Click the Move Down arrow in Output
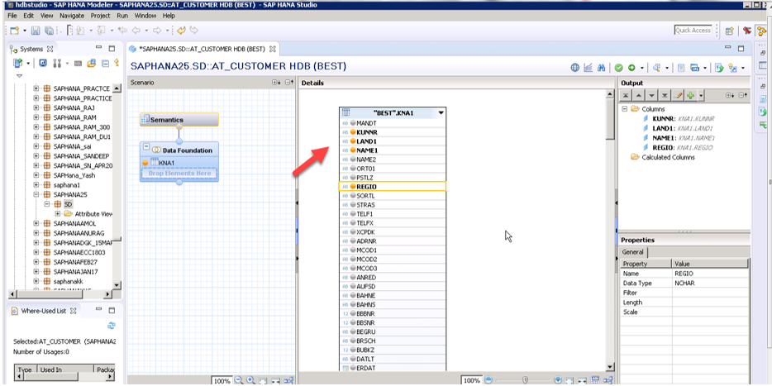Screen dimensions: 772x386 [652, 96]
